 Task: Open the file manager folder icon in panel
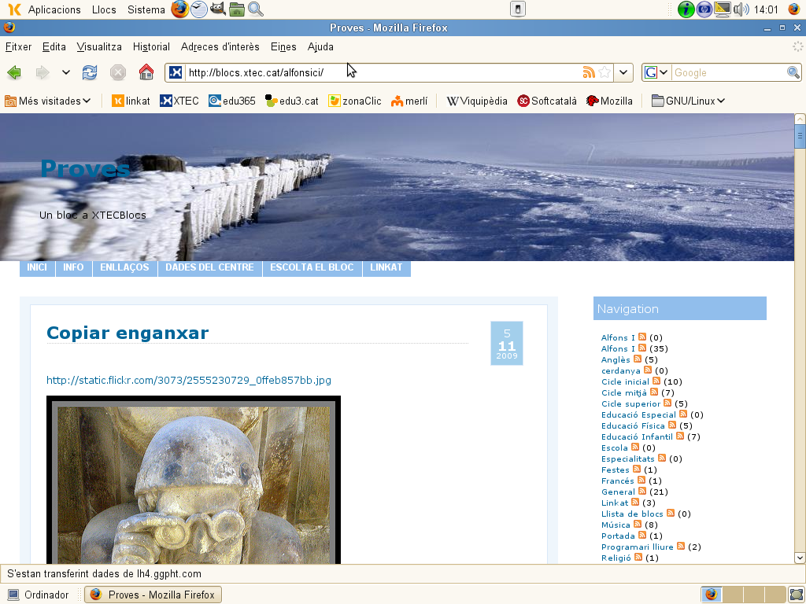pyautogui.click(x=236, y=9)
